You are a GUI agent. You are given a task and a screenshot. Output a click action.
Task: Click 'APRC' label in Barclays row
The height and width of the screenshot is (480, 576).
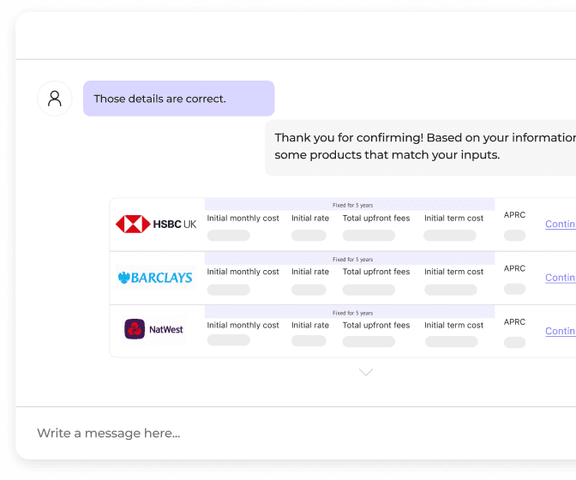pos(514,268)
